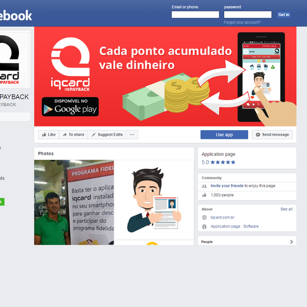Open the iqcard.com.br website link
The height and width of the screenshot is (307, 307).
[222, 217]
